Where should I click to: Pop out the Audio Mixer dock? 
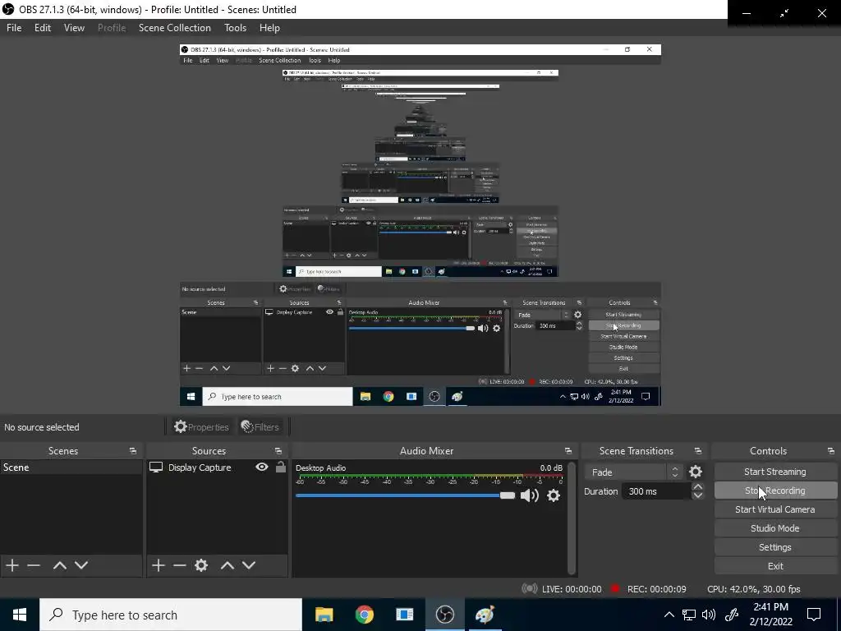pyautogui.click(x=568, y=451)
